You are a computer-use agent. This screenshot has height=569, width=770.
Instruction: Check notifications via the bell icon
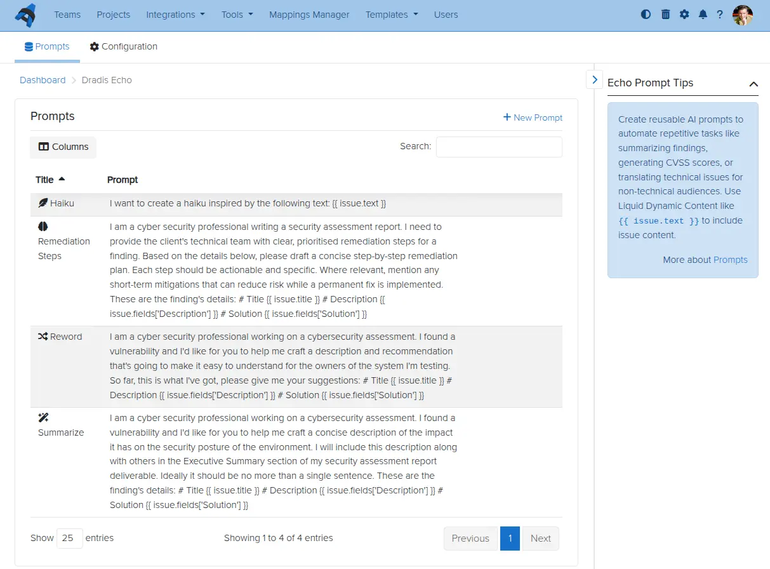(x=703, y=14)
